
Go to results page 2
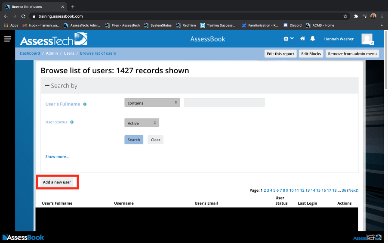(x=265, y=190)
